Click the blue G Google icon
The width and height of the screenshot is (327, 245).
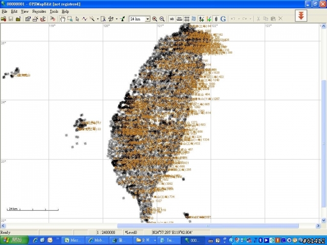(223, 19)
